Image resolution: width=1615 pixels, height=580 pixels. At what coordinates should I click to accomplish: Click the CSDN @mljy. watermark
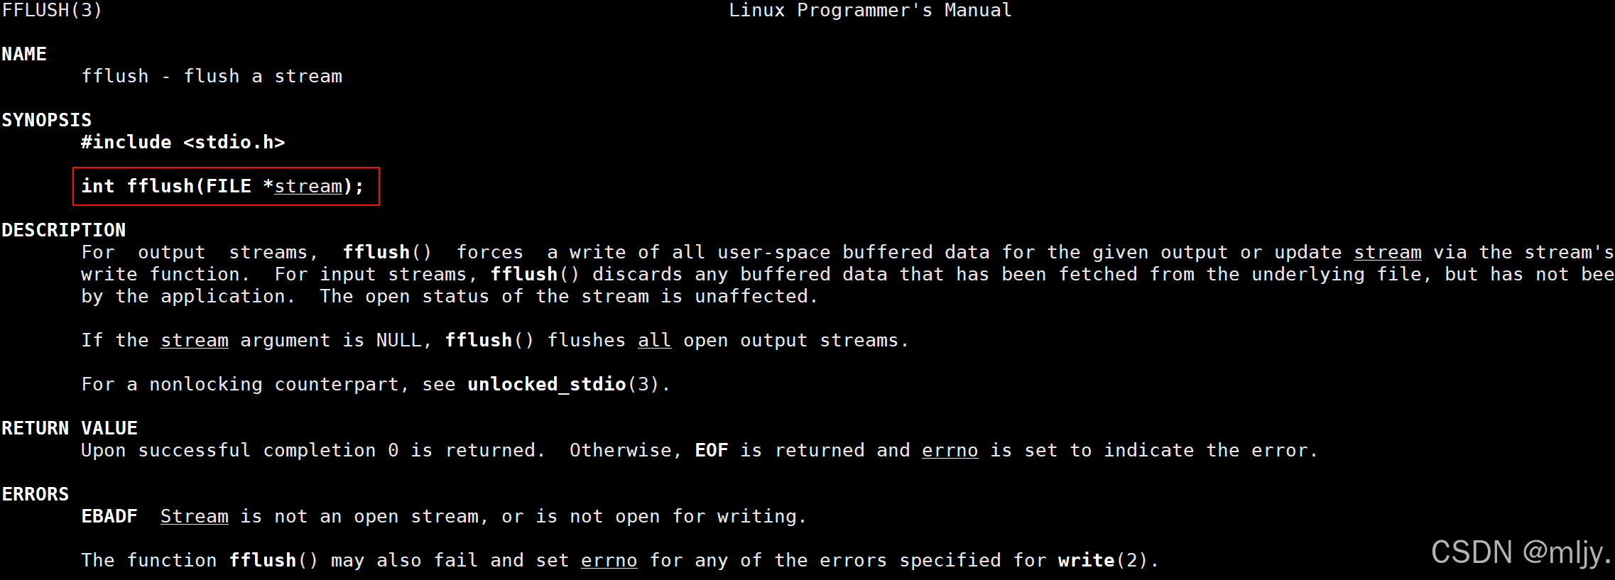1521,552
